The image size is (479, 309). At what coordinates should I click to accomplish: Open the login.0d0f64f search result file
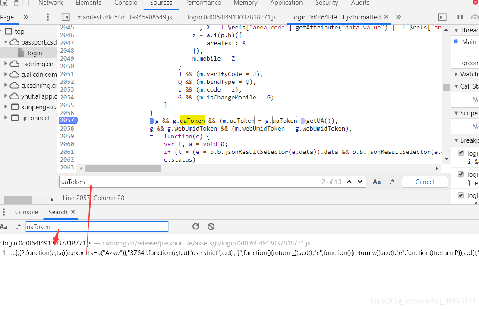point(47,243)
